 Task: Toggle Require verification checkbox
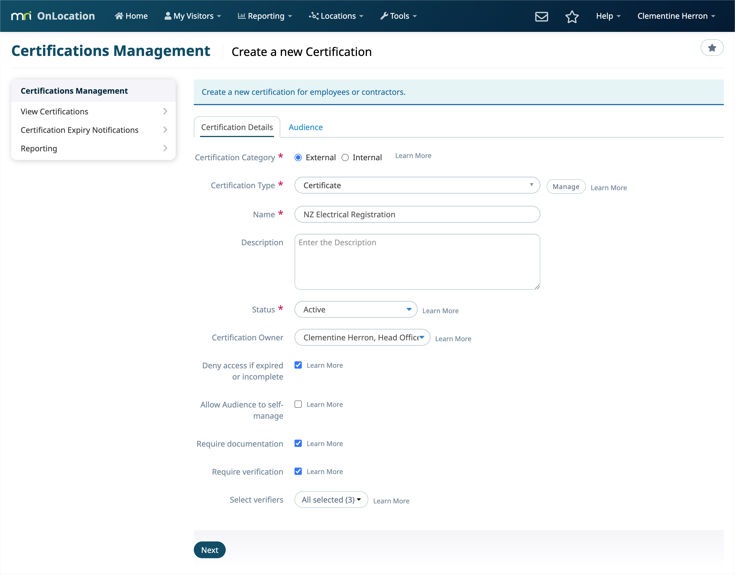point(298,471)
